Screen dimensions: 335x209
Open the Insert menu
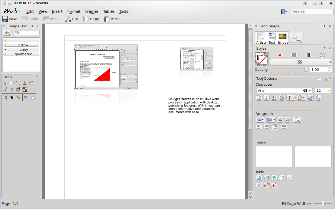[x=57, y=11]
